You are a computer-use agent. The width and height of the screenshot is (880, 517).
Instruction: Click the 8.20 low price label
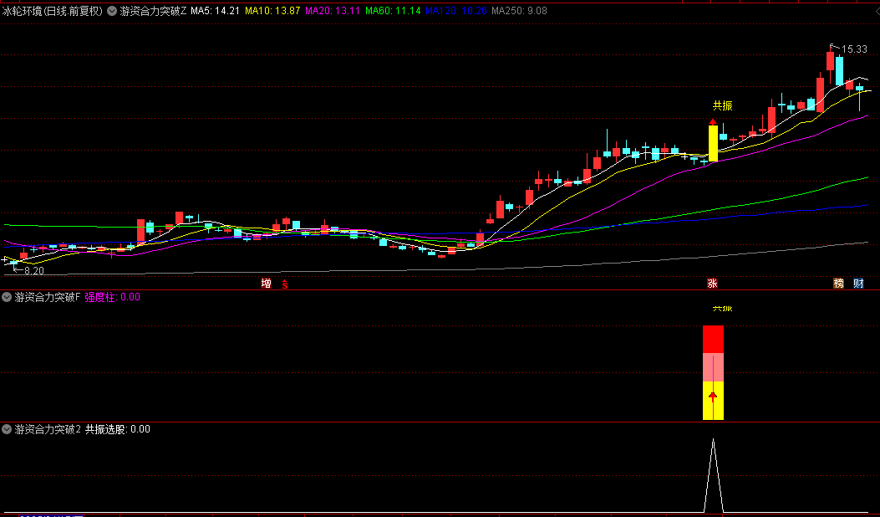click(33, 270)
